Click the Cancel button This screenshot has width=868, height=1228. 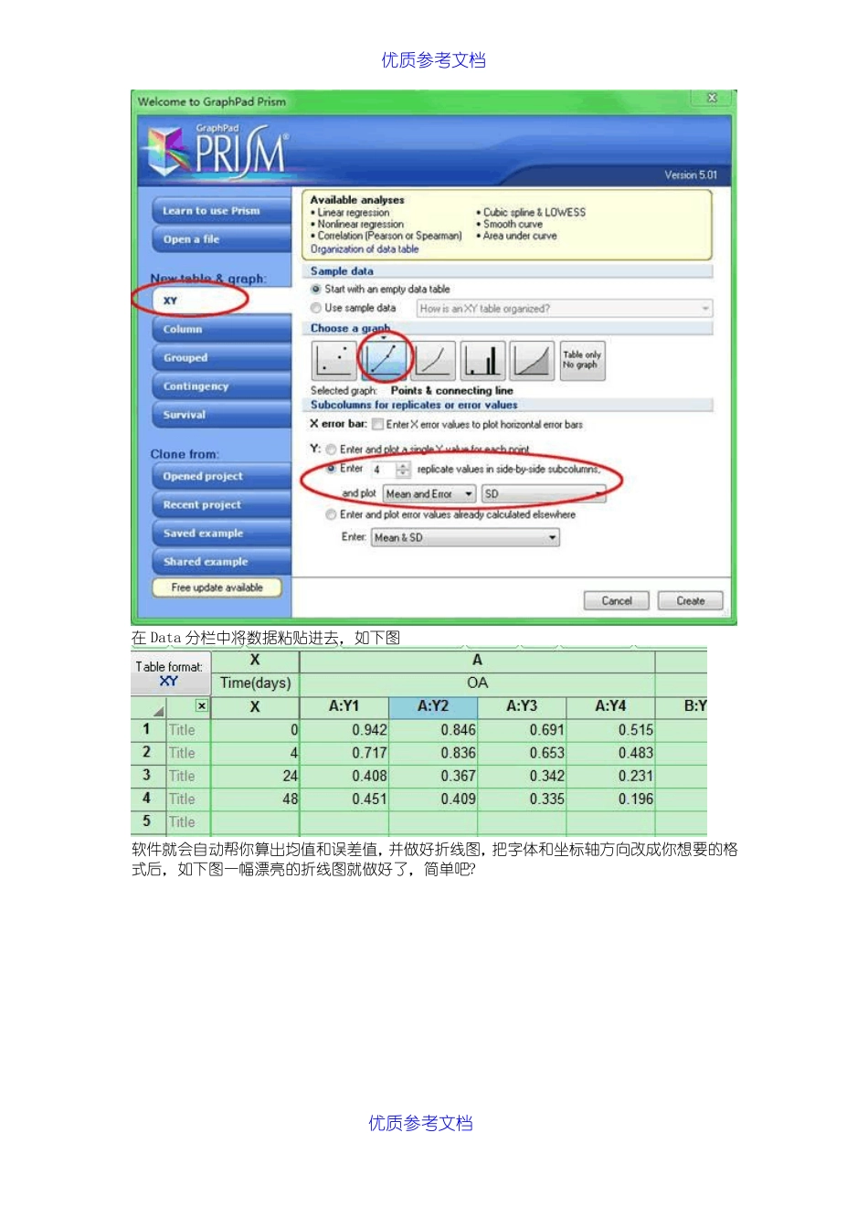tap(617, 601)
